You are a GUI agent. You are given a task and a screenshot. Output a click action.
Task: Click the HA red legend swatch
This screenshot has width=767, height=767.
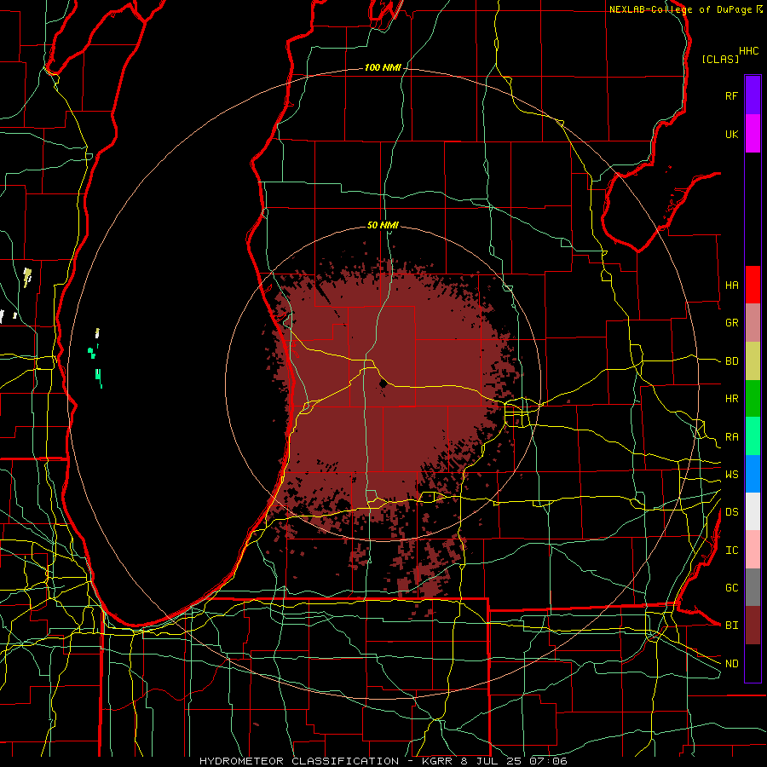pyautogui.click(x=753, y=285)
